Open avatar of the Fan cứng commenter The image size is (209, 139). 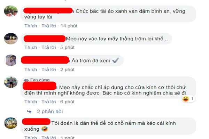click(x=11, y=82)
